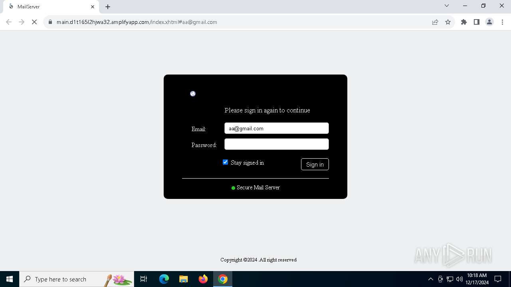Open the taskbar clock and date
This screenshot has width=511, height=287.
point(477,279)
